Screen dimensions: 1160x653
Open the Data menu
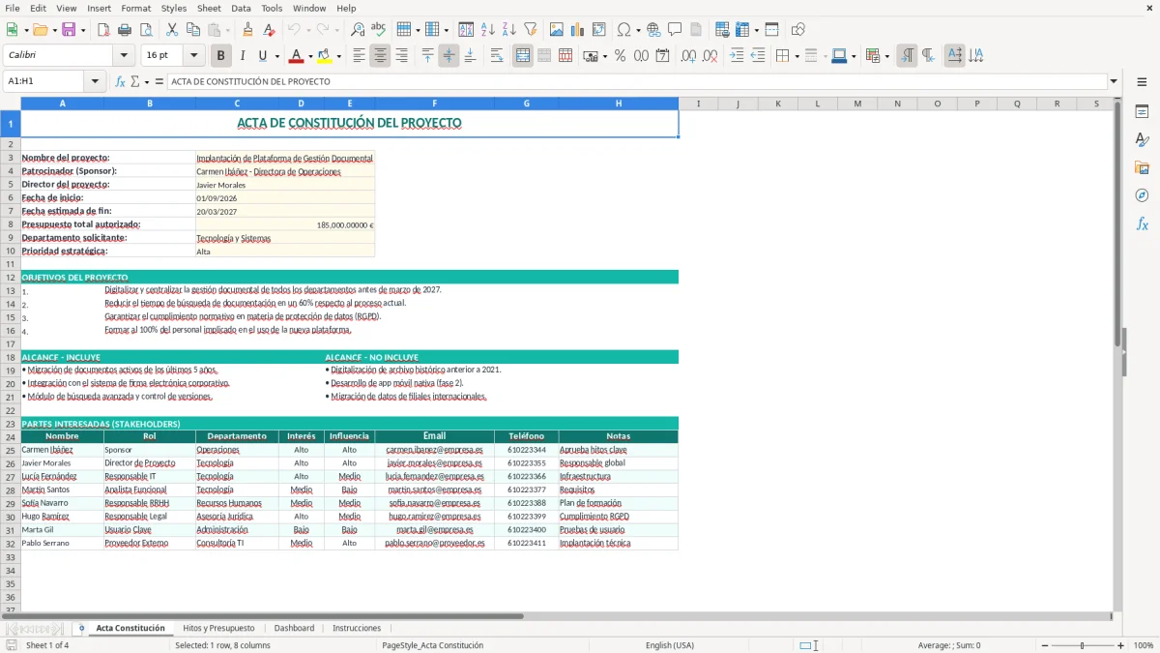click(241, 8)
